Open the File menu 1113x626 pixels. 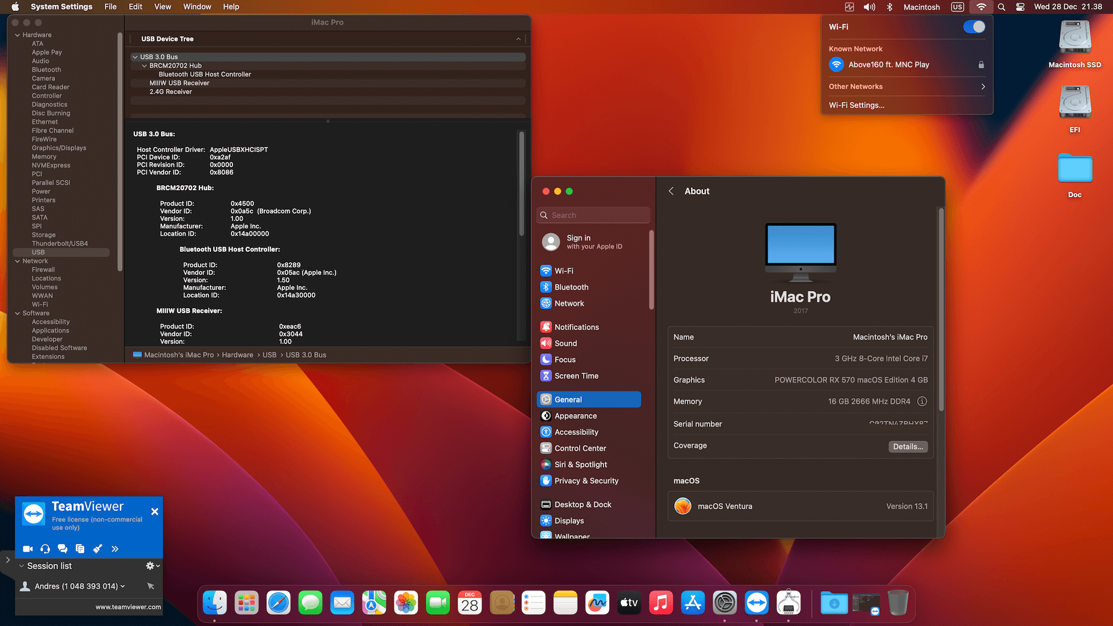tap(110, 7)
